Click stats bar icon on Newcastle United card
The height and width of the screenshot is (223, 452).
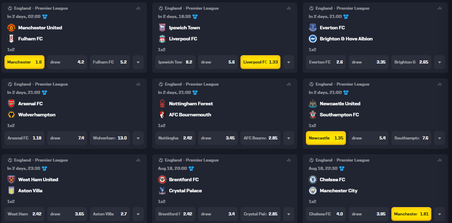click(x=440, y=84)
